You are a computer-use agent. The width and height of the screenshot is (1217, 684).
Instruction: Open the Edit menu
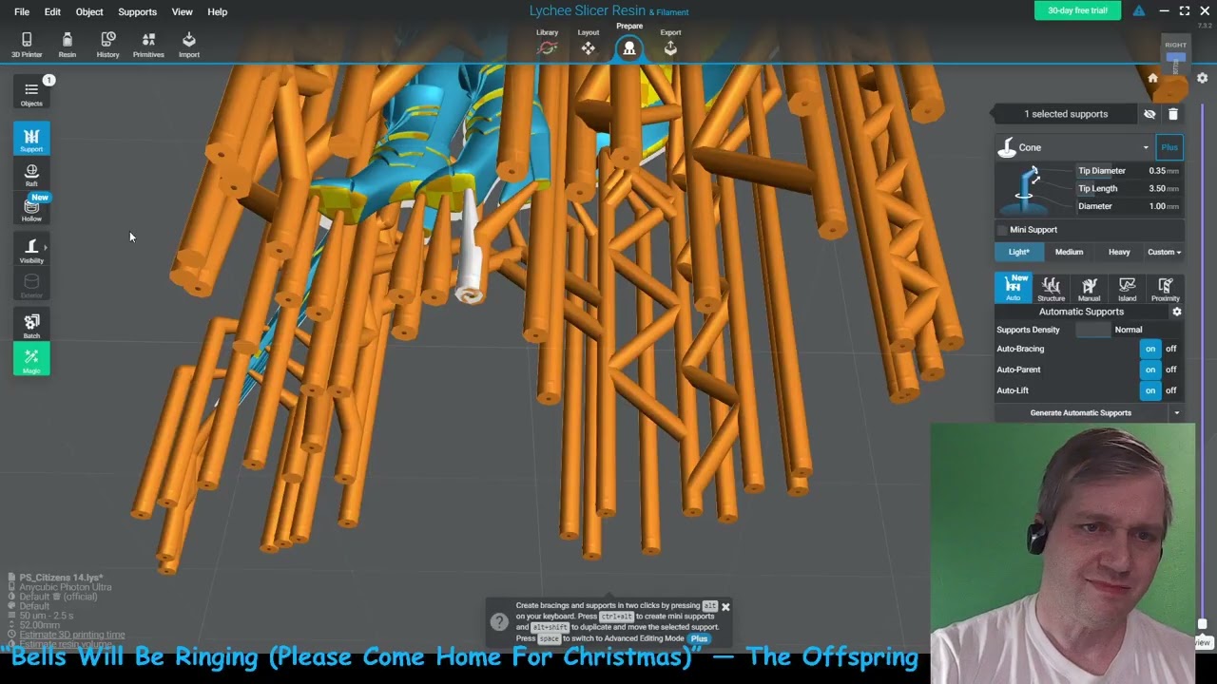pos(52,11)
